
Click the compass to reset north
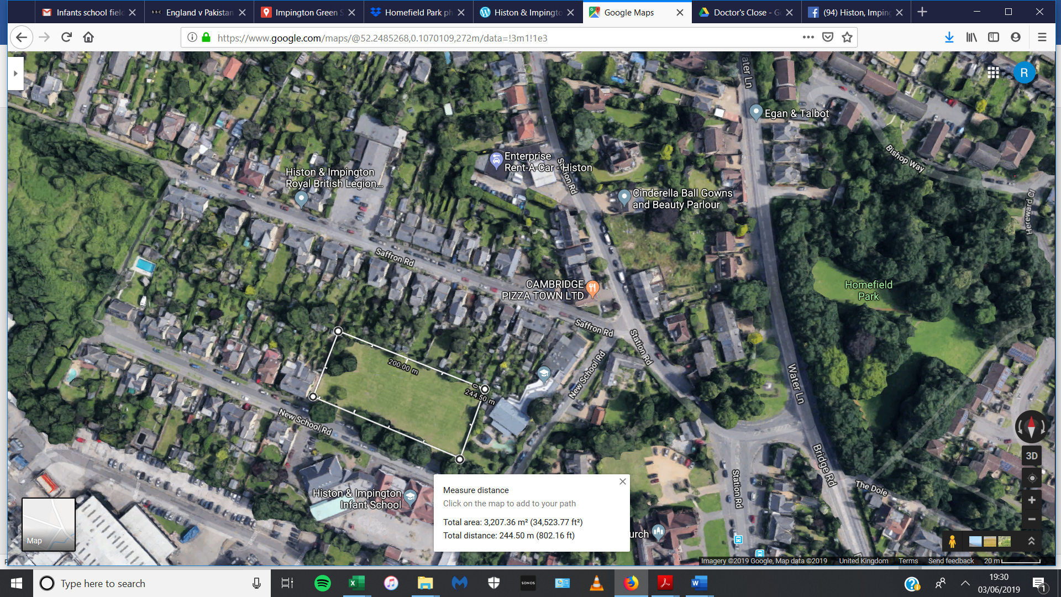[1031, 426]
